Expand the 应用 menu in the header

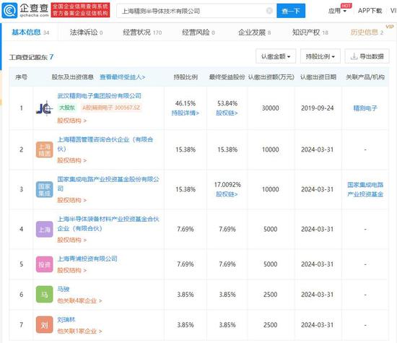pos(338,11)
